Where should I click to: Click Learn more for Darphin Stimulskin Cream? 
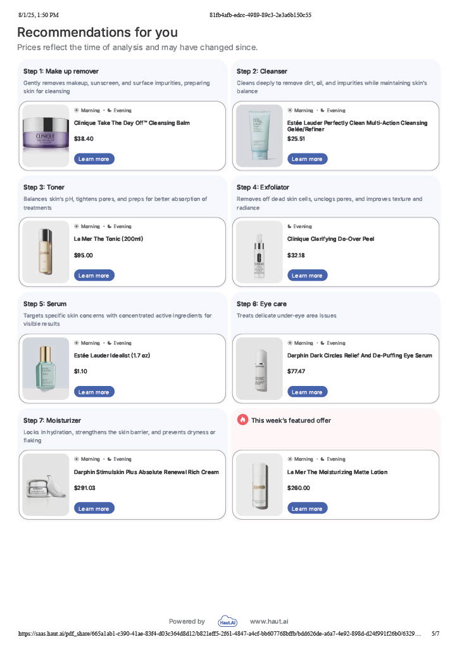point(94,509)
